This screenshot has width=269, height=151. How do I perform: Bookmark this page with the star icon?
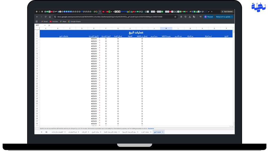coord(175,17)
